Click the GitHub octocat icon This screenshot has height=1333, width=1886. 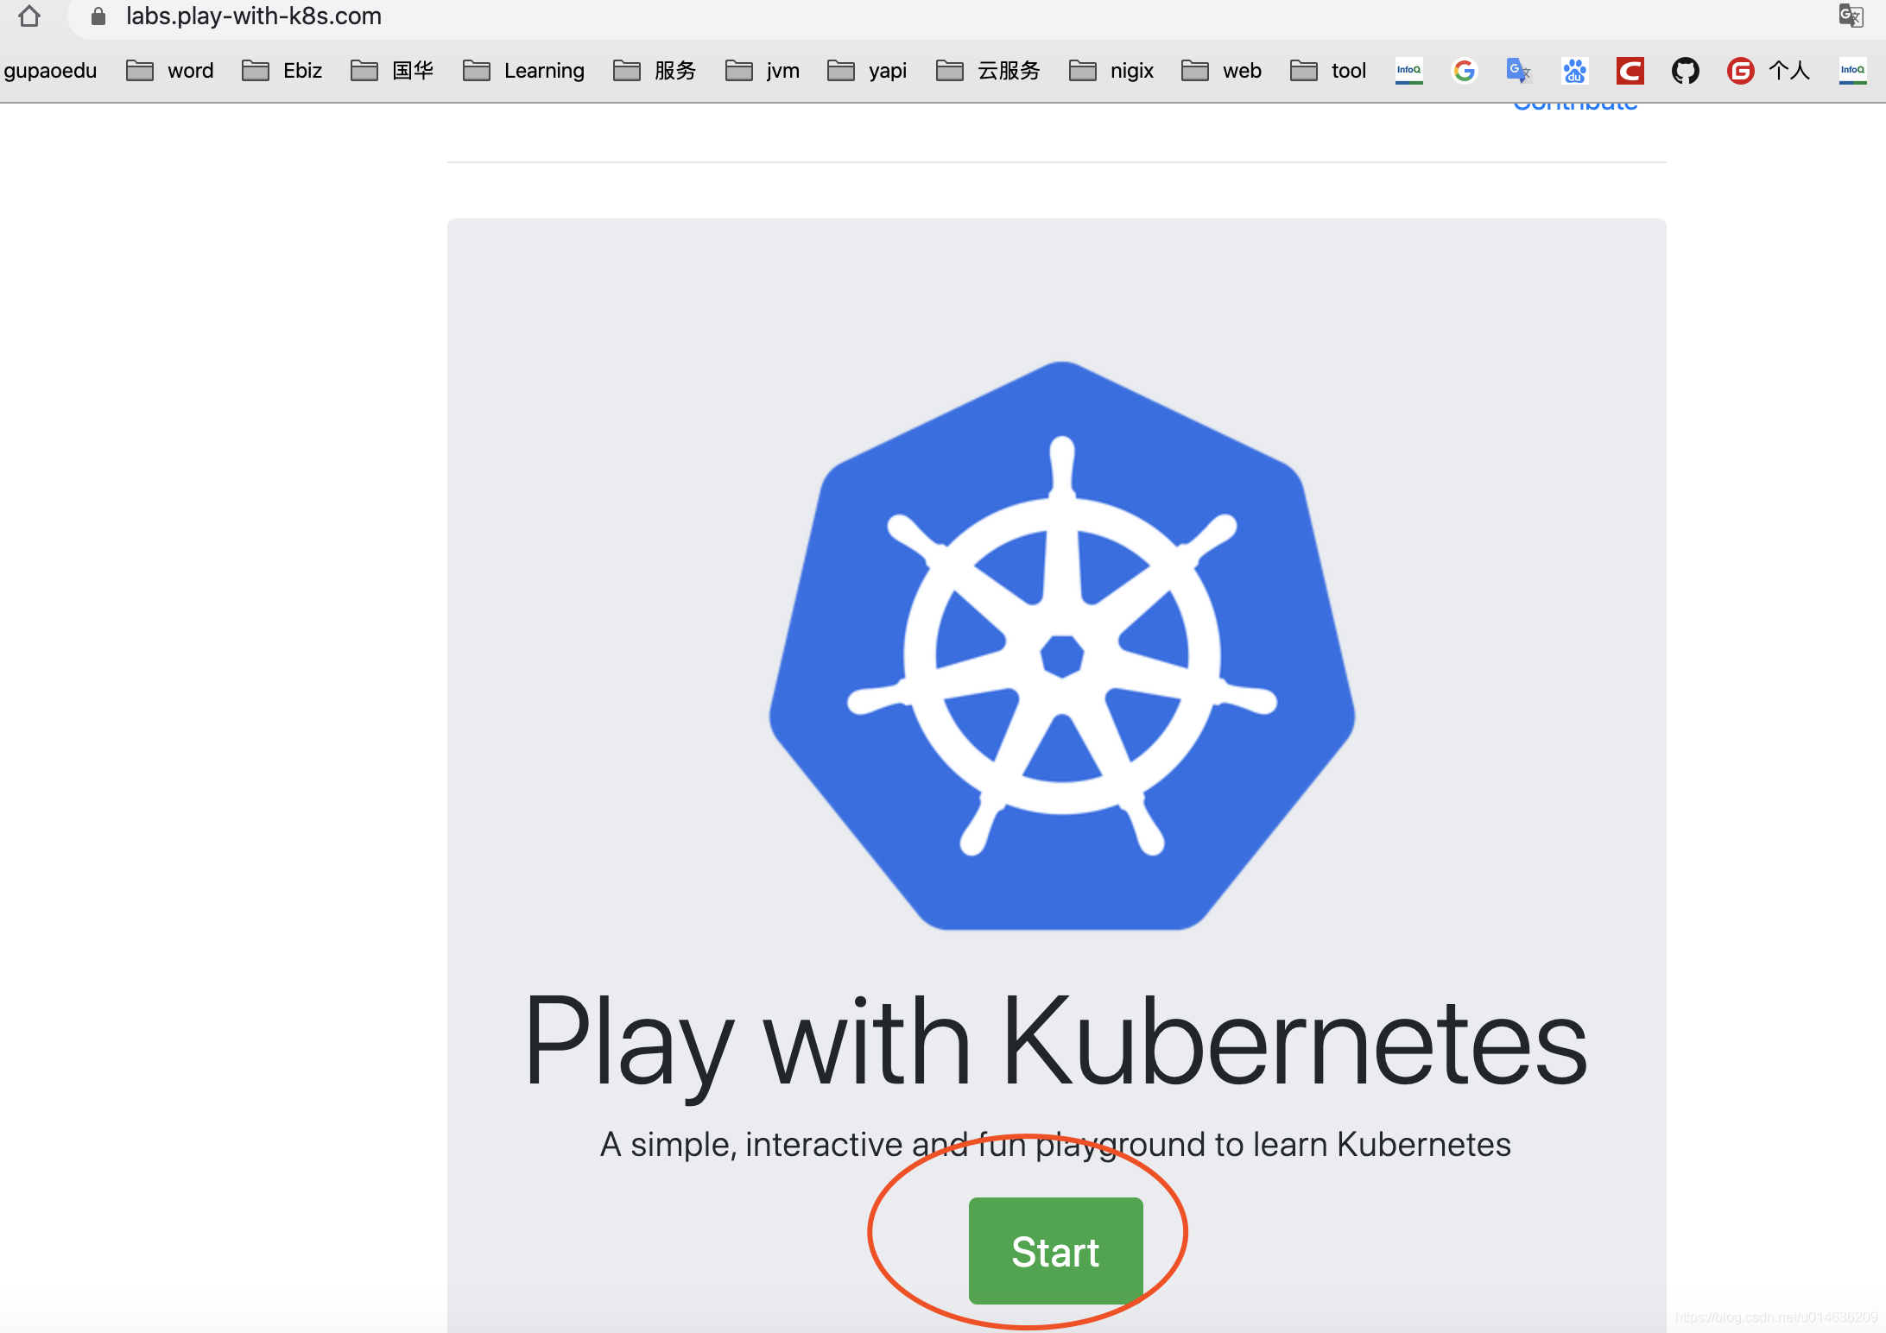(1684, 68)
